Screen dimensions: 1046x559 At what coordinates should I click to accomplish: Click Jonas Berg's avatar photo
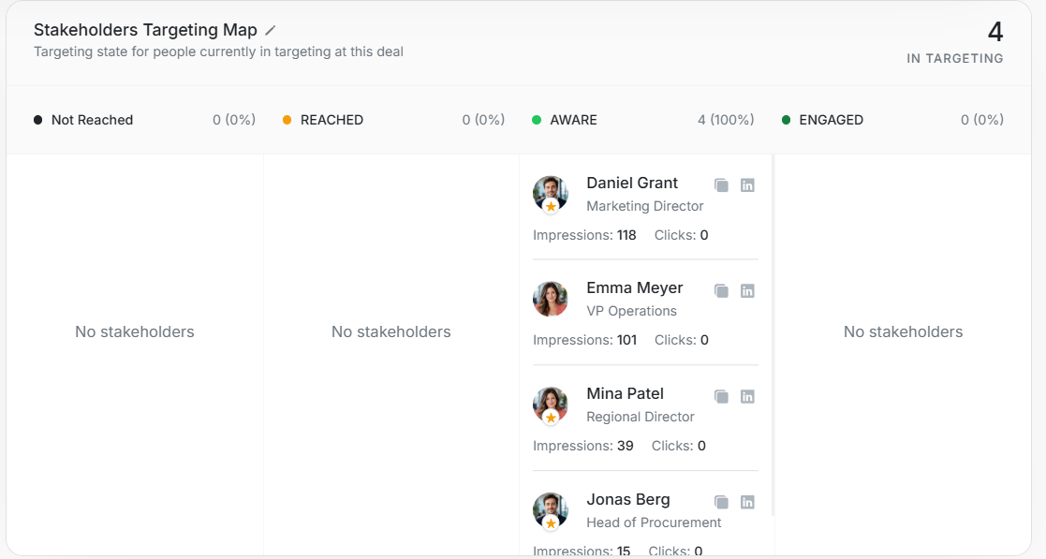click(551, 510)
